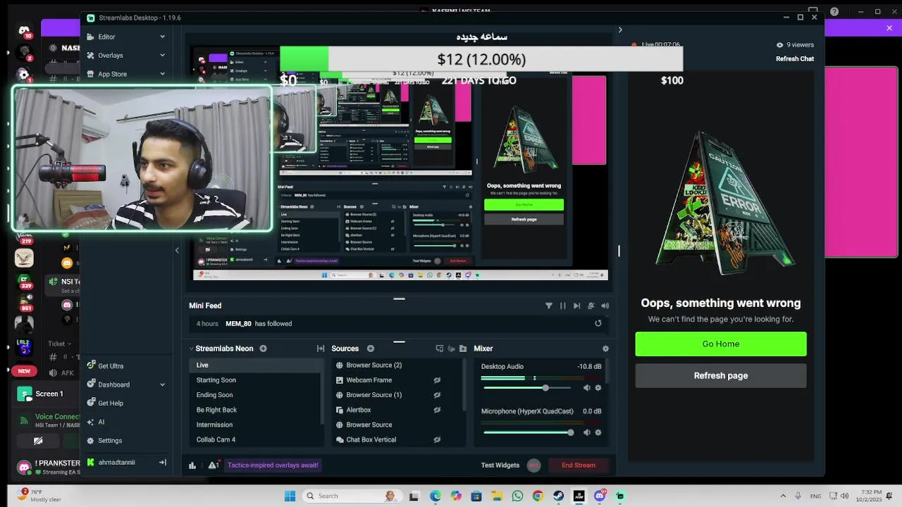The width and height of the screenshot is (902, 507).
Task: Toggle the mute-alerts bell icon in Mini Feed
Action: pyautogui.click(x=591, y=306)
